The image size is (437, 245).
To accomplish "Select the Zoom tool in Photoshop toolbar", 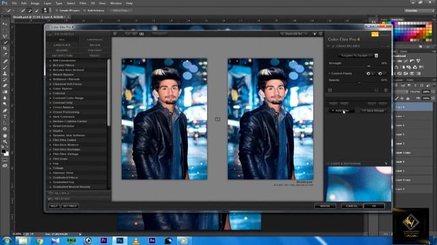I will pyautogui.click(x=5, y=142).
